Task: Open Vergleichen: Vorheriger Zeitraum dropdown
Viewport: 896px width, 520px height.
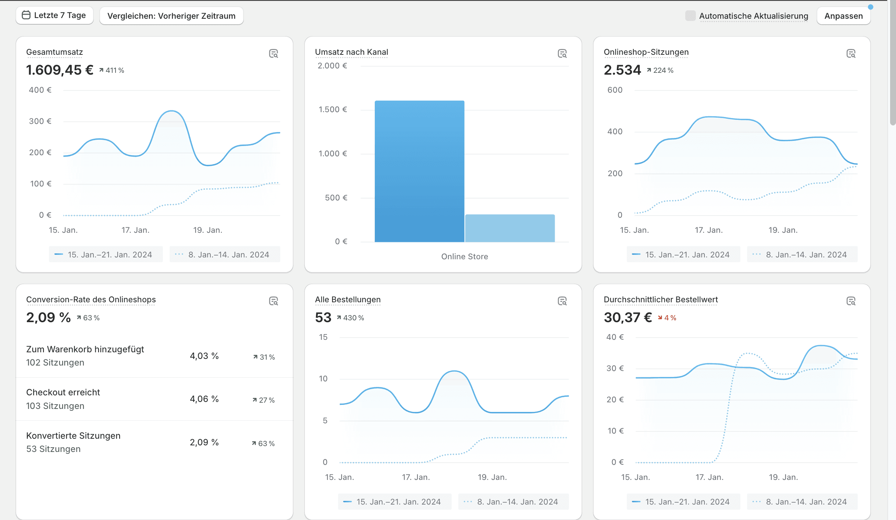Action: 171,16
